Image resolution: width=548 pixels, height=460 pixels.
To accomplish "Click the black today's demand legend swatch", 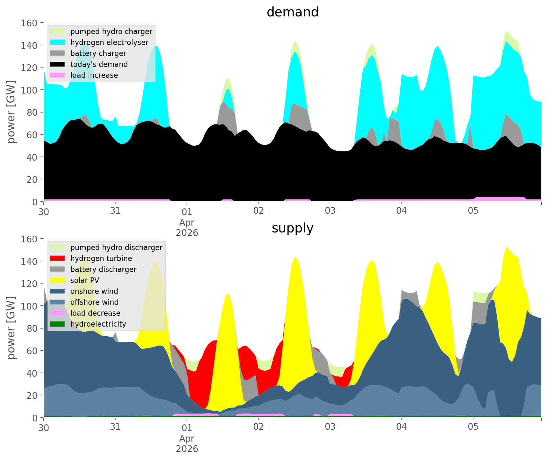I will pyautogui.click(x=58, y=64).
